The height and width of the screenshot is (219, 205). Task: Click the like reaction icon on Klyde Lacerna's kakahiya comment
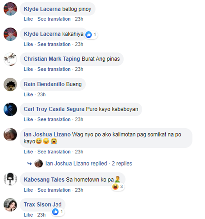coord(89,35)
